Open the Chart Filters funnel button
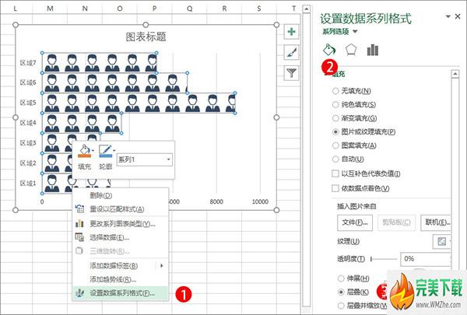Viewport: 467px width, 315px height. (x=291, y=72)
